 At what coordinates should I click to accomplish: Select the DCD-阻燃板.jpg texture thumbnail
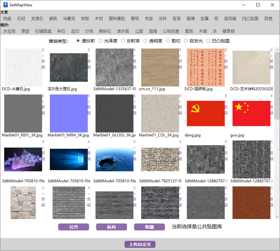pos(206,67)
